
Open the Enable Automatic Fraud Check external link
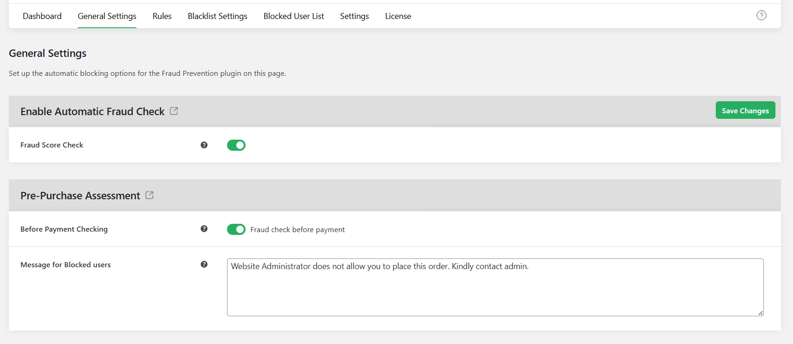[174, 111]
